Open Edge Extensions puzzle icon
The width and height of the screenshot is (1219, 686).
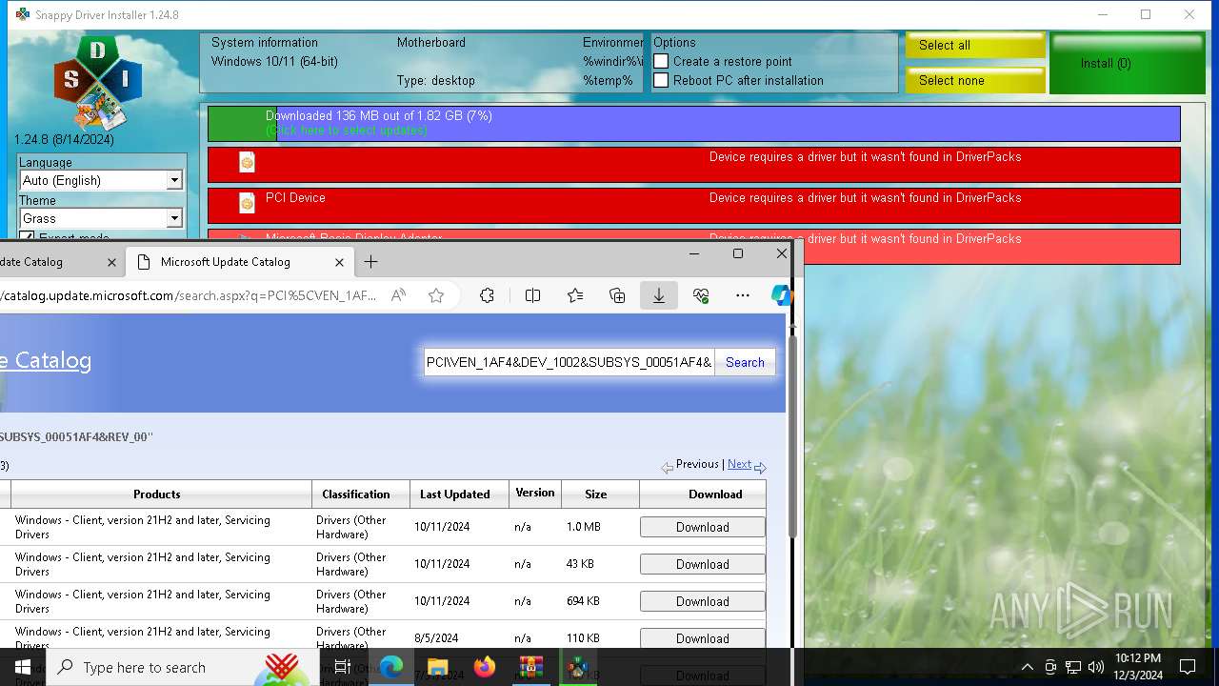[x=487, y=295]
